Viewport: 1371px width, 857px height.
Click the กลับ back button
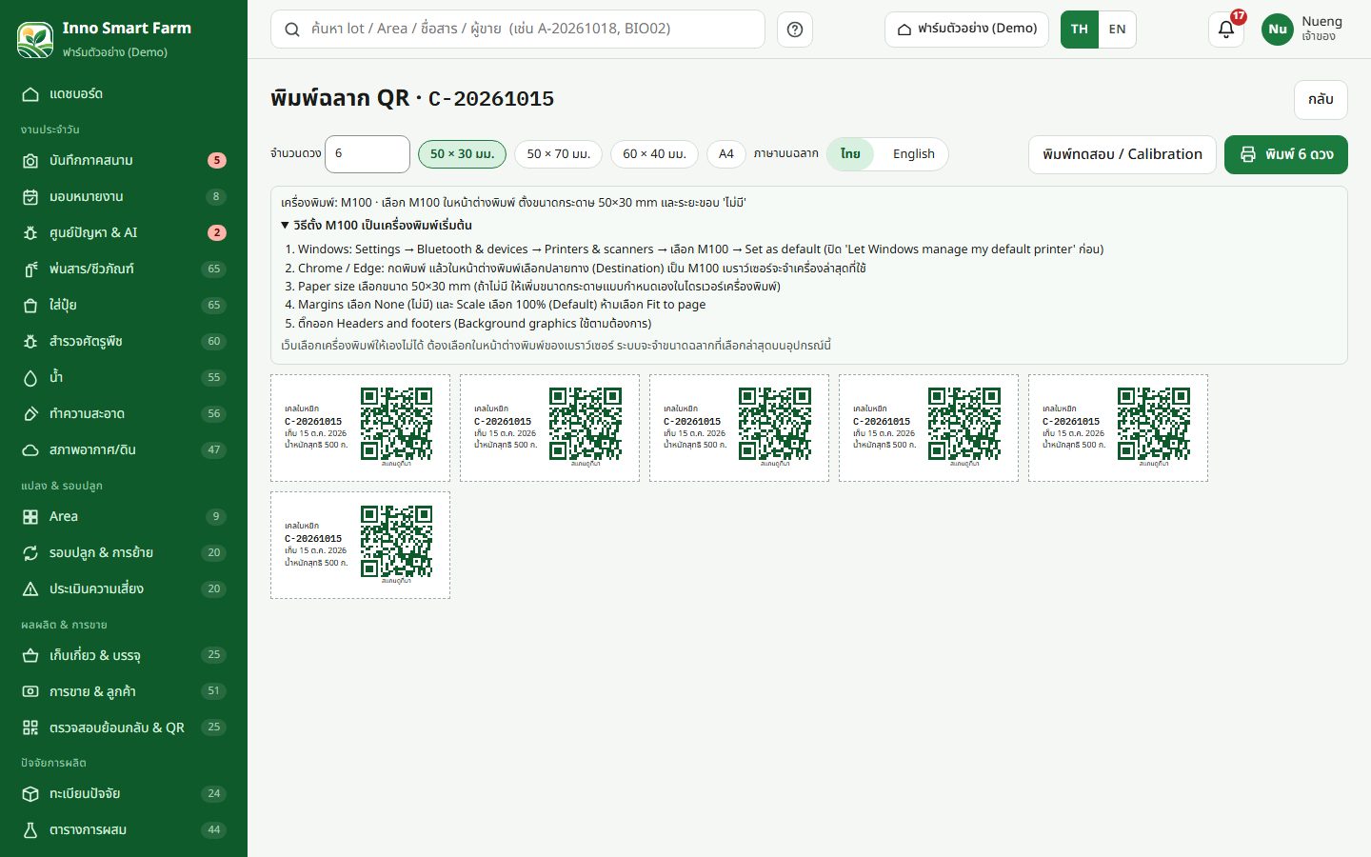[x=1321, y=99]
